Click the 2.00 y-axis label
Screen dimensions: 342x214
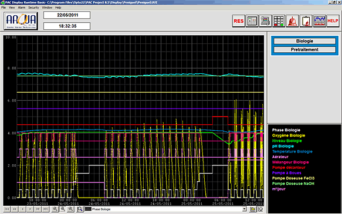click(12, 165)
